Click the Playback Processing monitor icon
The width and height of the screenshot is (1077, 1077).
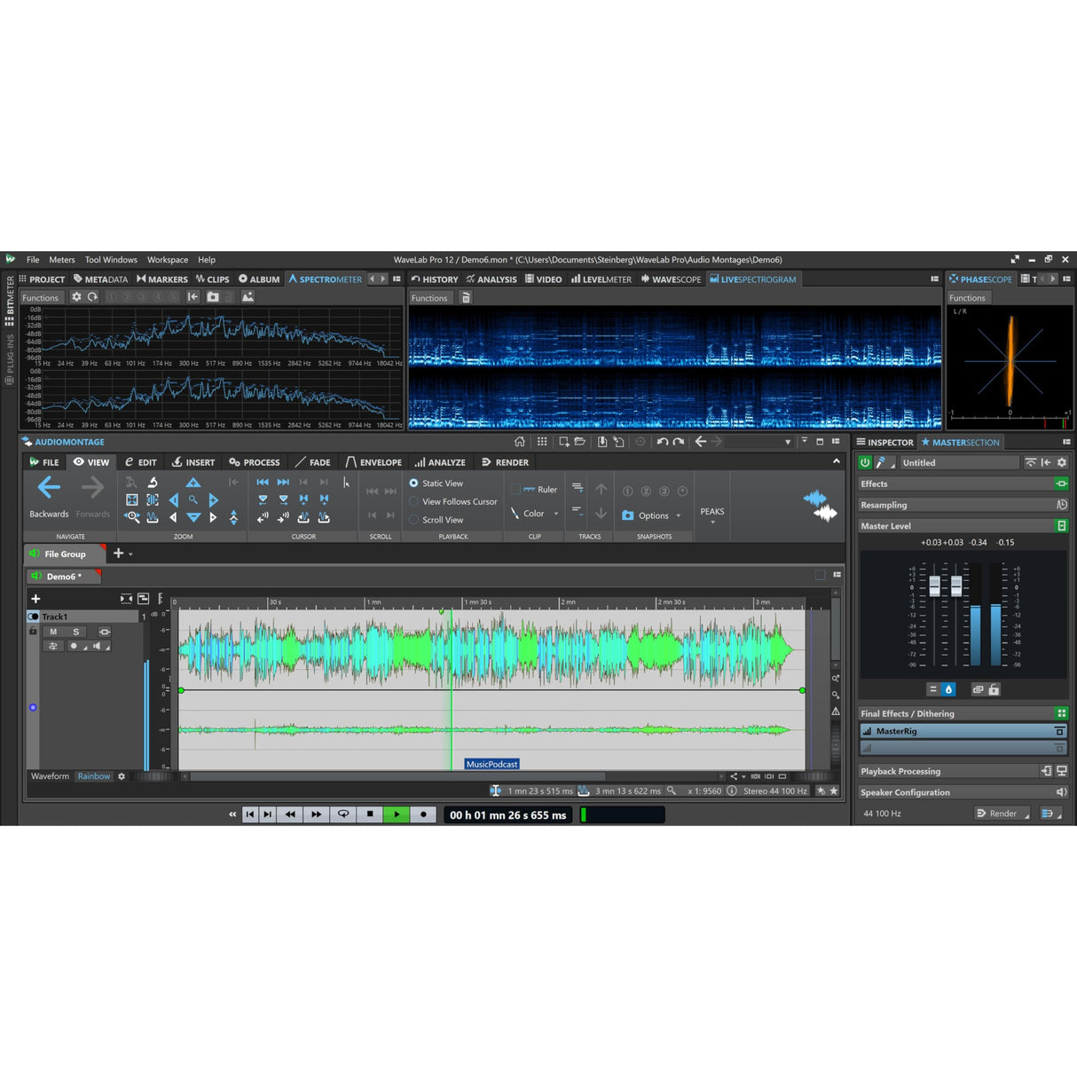tap(1061, 771)
